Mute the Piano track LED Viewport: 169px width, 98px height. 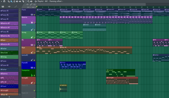[34, 15]
